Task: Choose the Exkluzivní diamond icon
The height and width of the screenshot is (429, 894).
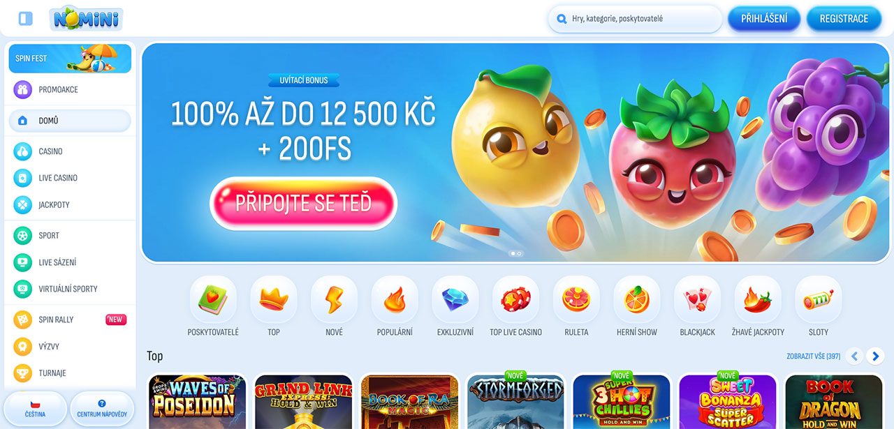Action: point(455,299)
